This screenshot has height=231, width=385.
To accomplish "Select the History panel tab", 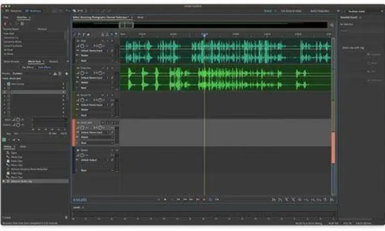I will [7, 146].
